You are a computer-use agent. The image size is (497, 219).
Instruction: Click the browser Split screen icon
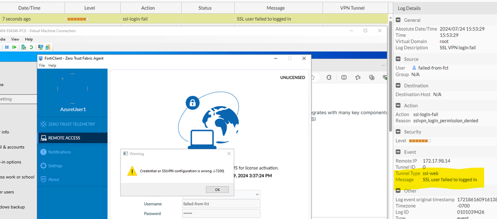343,77
